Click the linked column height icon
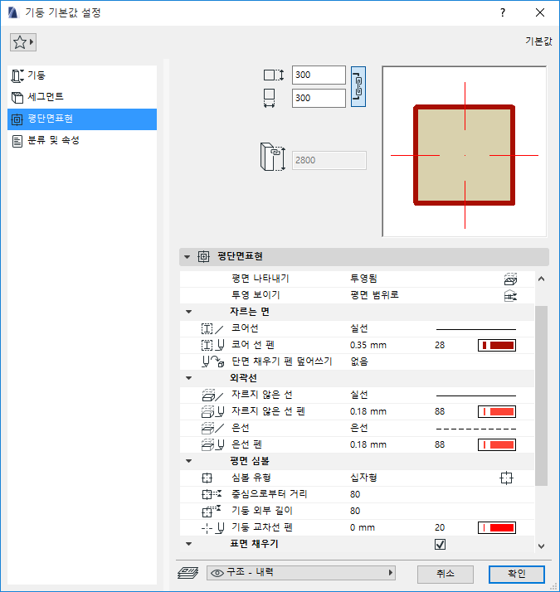This screenshot has width=560, height=592. pos(273,157)
